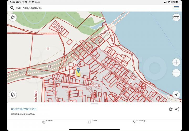This screenshot has height=131, width=189.
Task: Open the План tab
Action: pyautogui.click(x=93, y=122)
